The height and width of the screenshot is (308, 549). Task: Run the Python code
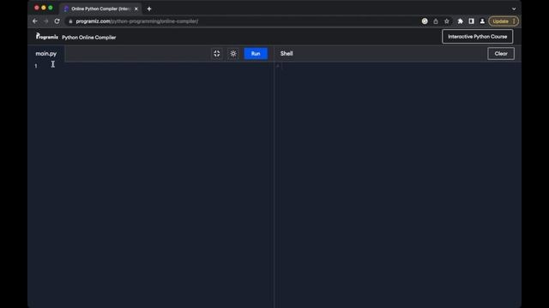[256, 53]
